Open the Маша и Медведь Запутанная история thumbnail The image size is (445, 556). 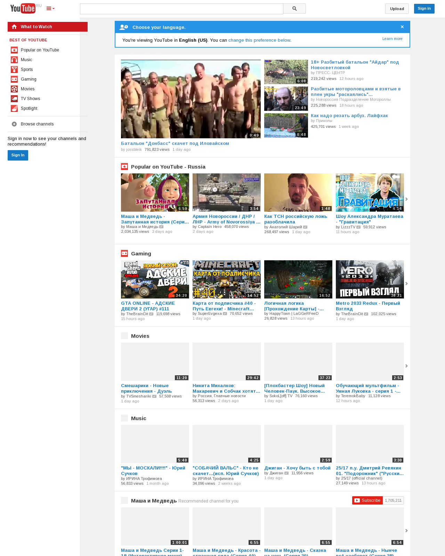coord(155,193)
